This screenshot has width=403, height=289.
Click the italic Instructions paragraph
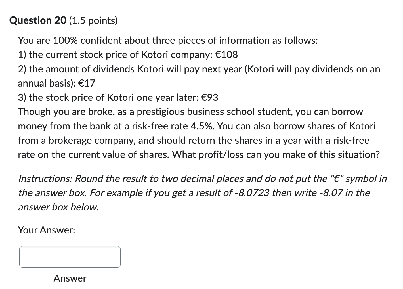click(199, 192)
